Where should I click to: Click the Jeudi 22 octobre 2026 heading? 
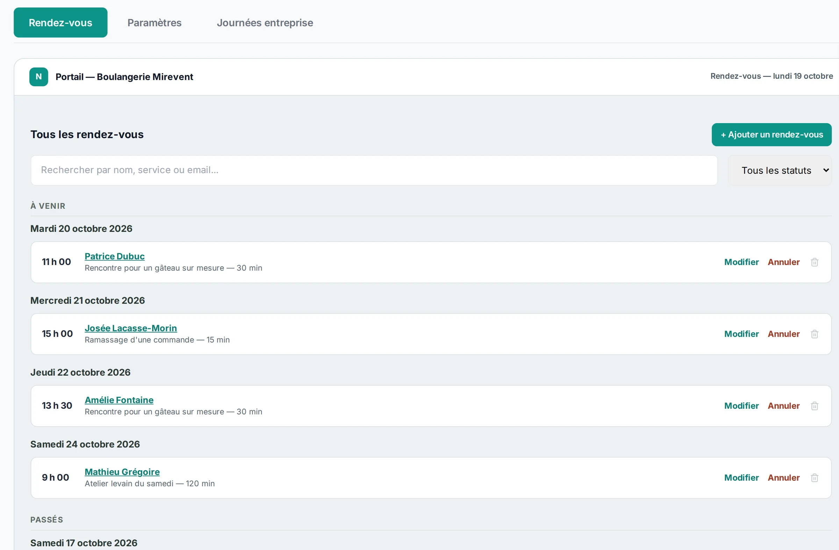80,372
